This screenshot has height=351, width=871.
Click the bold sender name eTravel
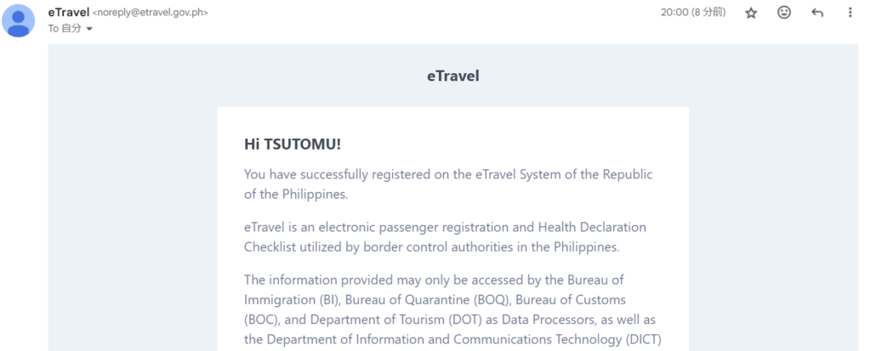pos(69,12)
